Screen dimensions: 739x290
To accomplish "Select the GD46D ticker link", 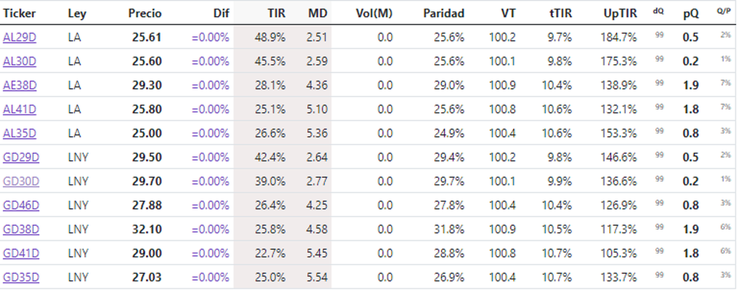I will tap(21, 205).
